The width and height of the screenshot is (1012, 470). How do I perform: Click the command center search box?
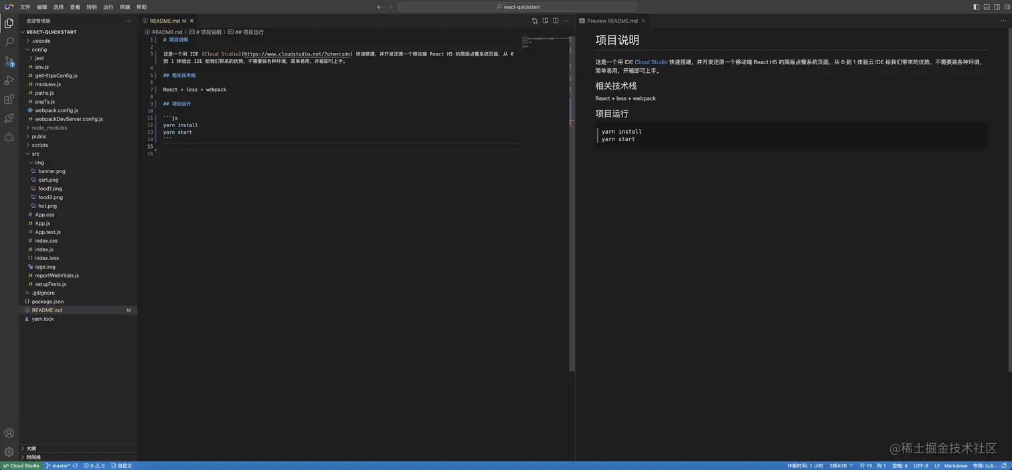pos(517,7)
